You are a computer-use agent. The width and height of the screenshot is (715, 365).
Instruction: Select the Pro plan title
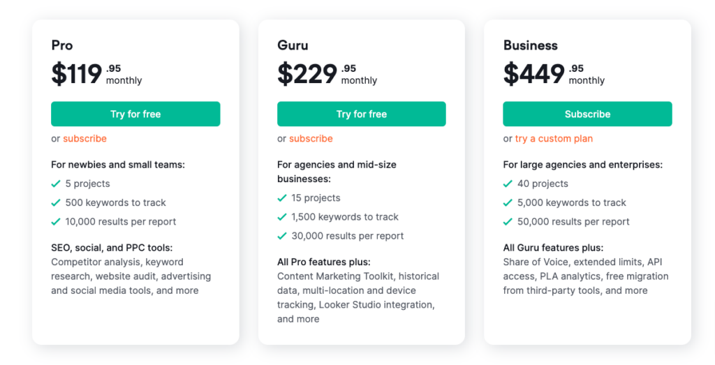[62, 45]
